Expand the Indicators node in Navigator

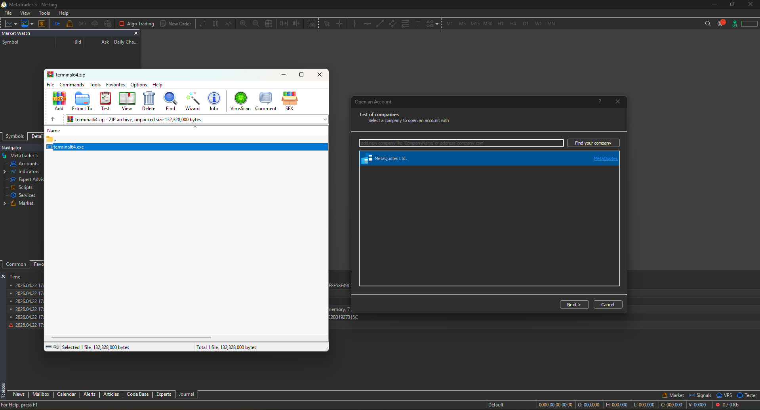pos(4,172)
